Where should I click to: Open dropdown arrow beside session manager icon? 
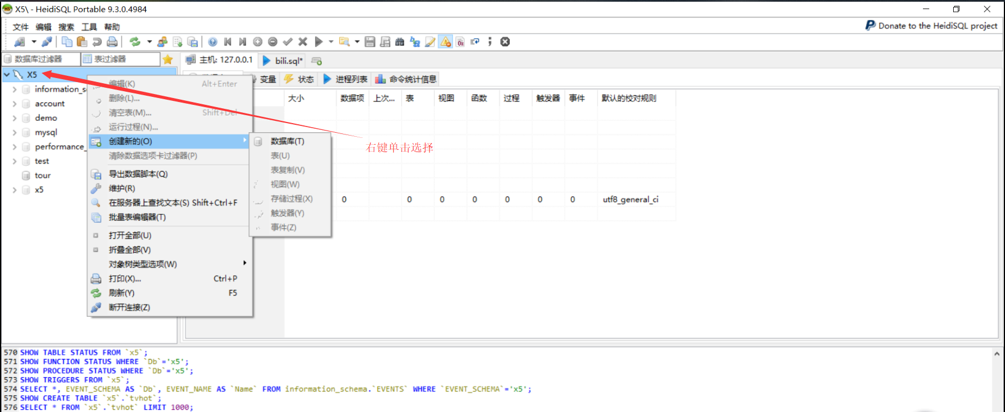(x=34, y=42)
